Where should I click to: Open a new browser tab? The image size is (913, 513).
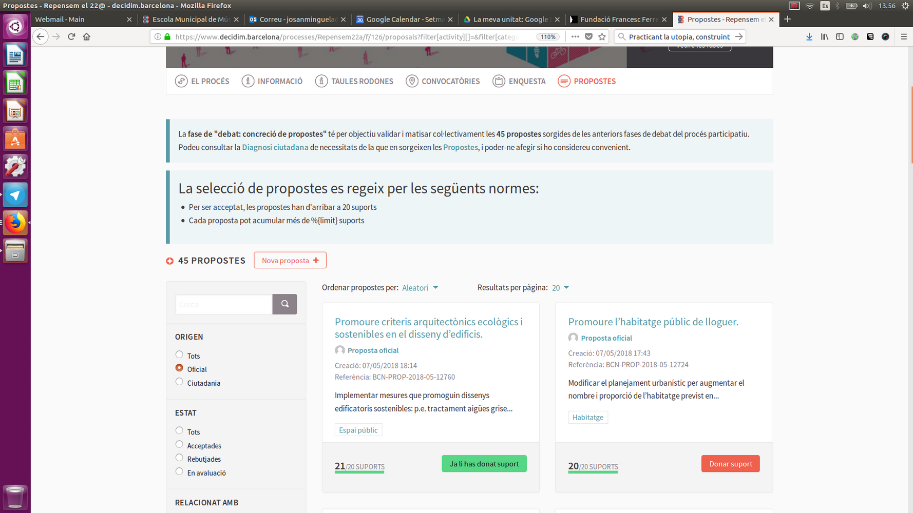[787, 19]
